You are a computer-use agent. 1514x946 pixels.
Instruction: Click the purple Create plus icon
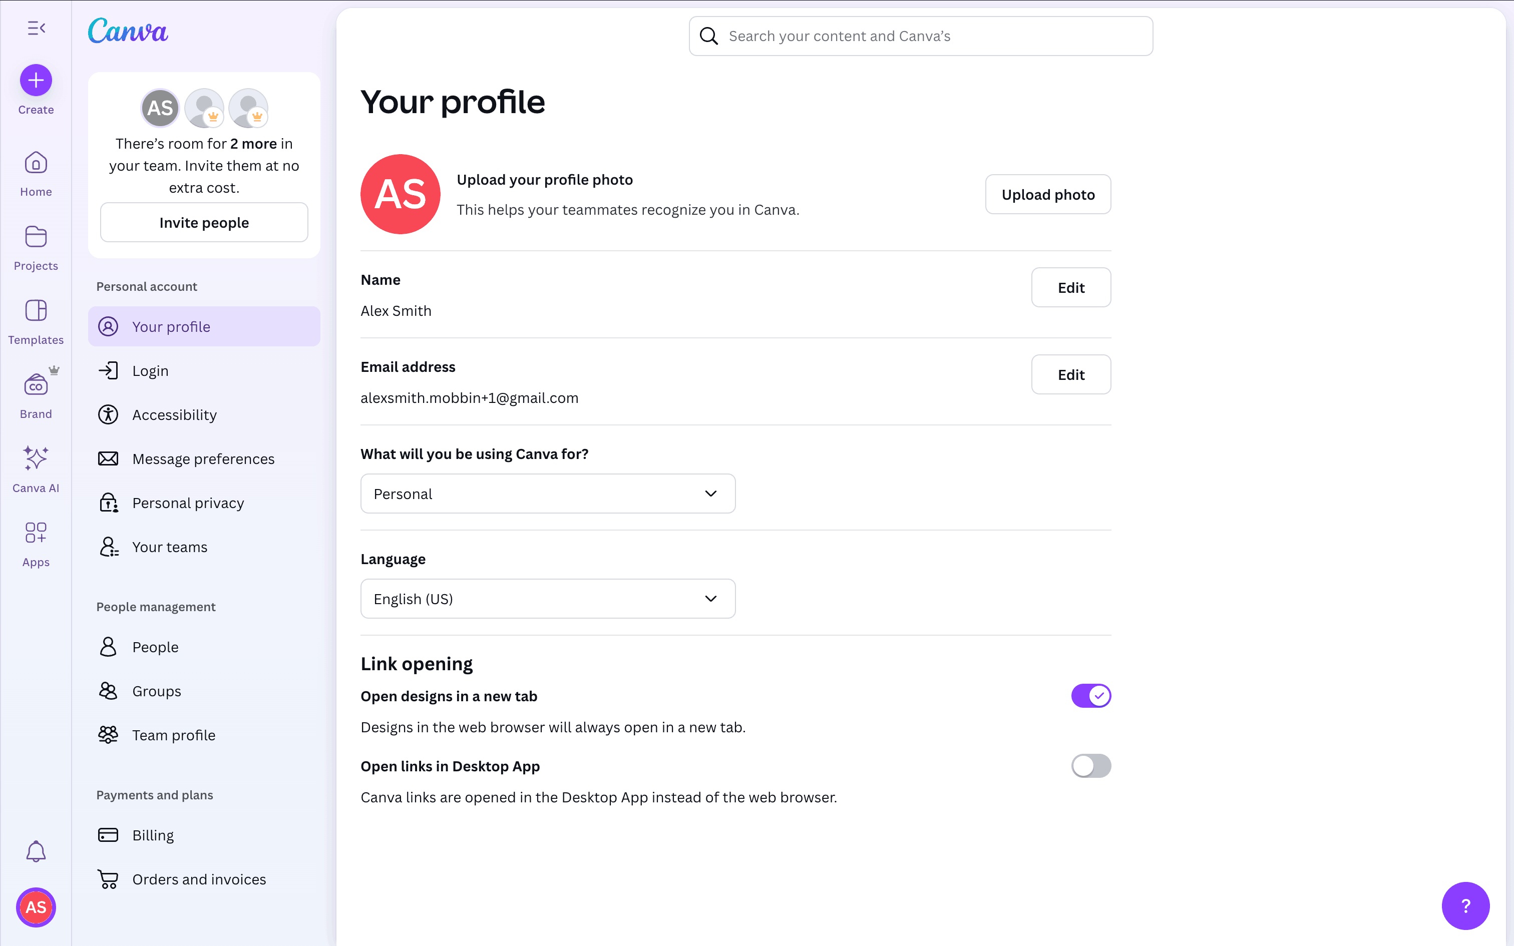36,80
